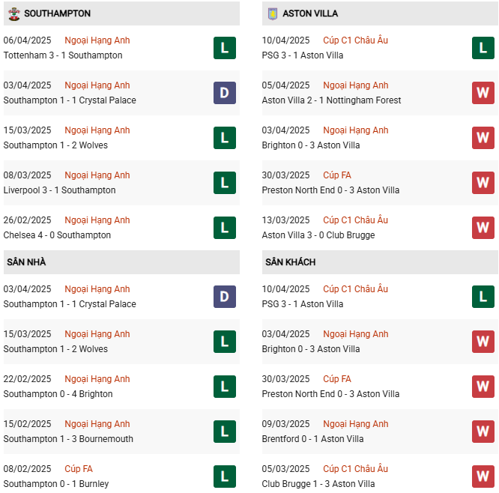Click the D badge beside the 03/04/2025 Crystal Palace match in the top Southampton list
Viewport: 499px width, 493px height.
224,93
